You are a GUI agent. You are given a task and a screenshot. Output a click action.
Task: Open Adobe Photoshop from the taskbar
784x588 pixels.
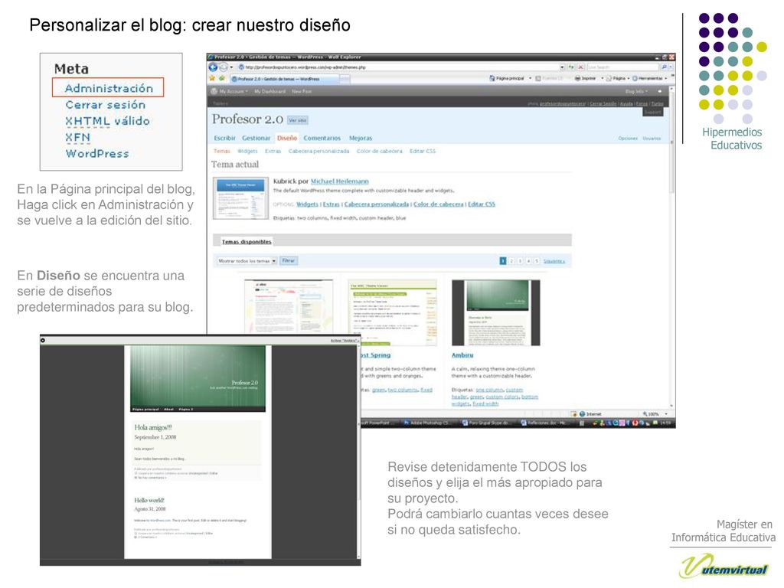click(427, 423)
